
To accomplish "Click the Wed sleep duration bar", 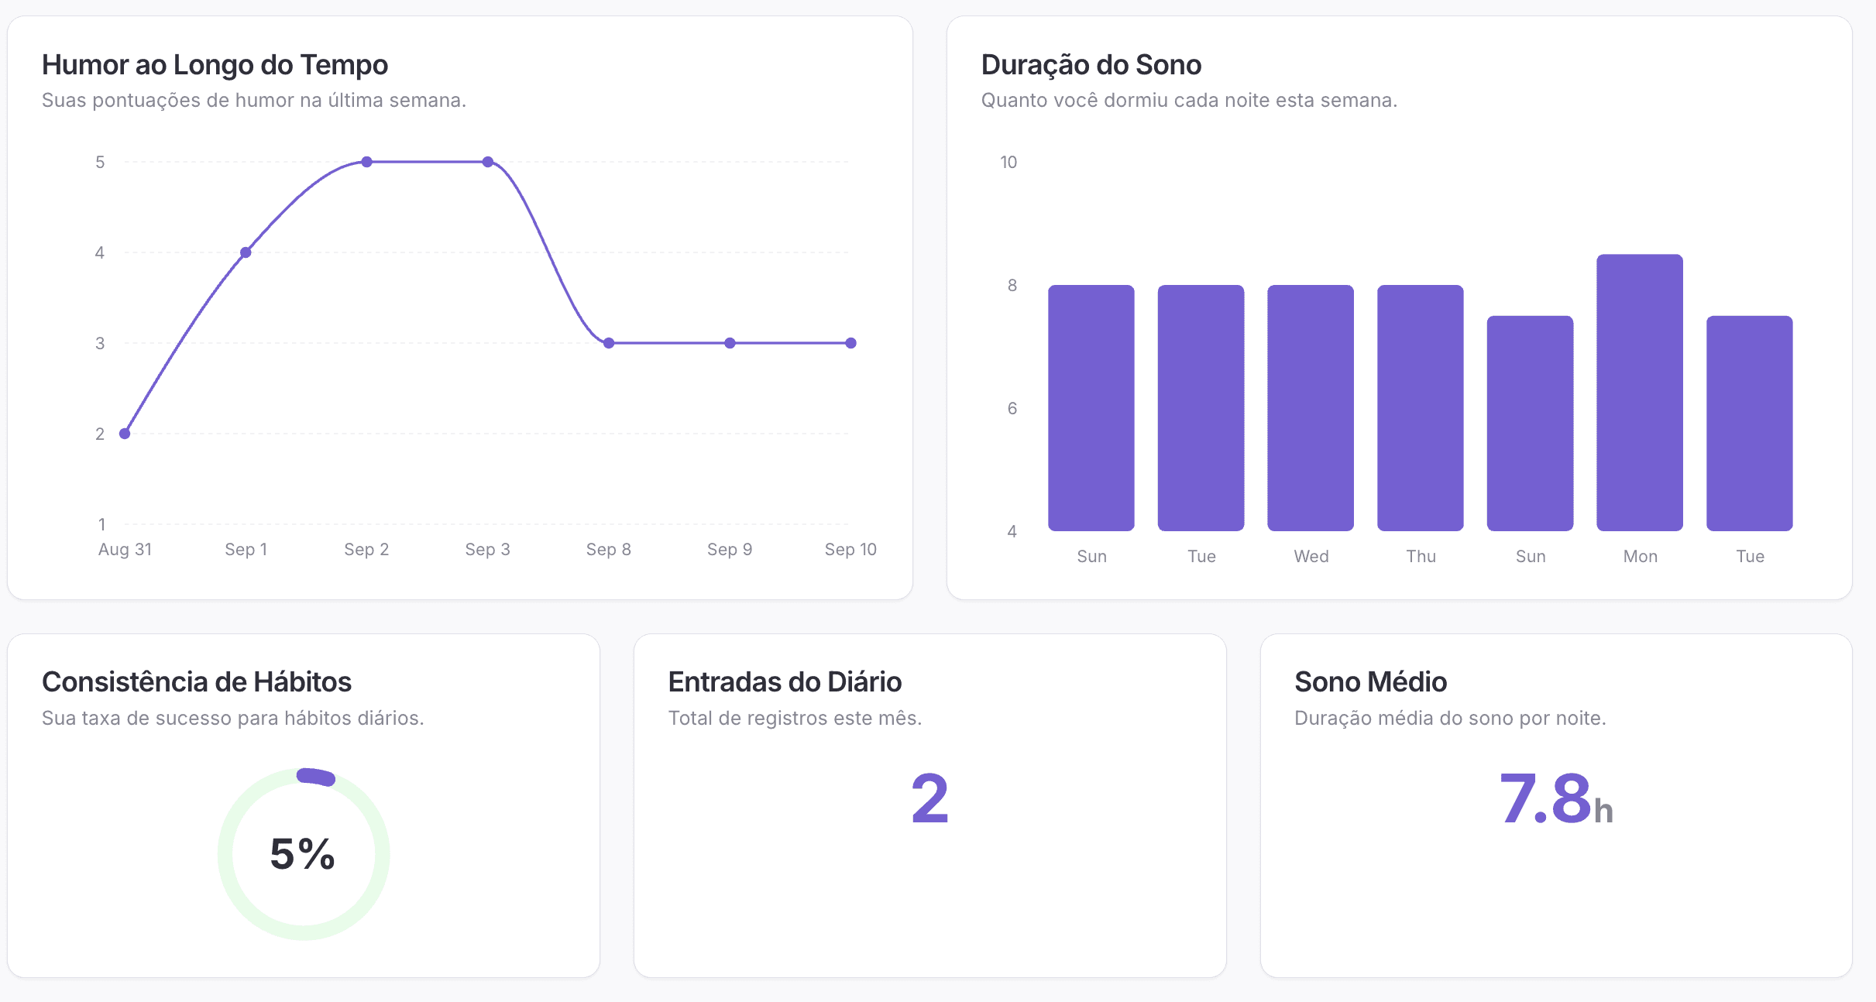I will [x=1311, y=408].
